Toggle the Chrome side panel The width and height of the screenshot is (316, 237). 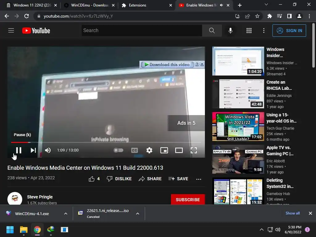click(289, 16)
